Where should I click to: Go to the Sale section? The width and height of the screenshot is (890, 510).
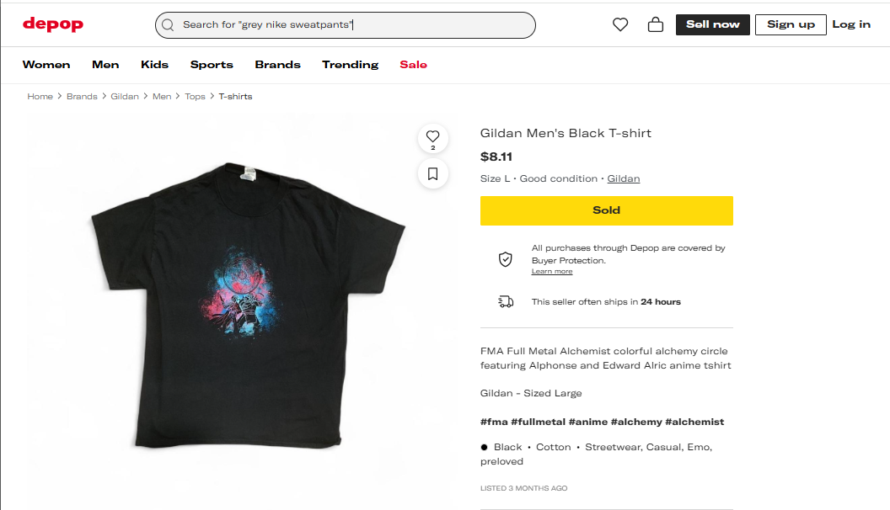(413, 65)
